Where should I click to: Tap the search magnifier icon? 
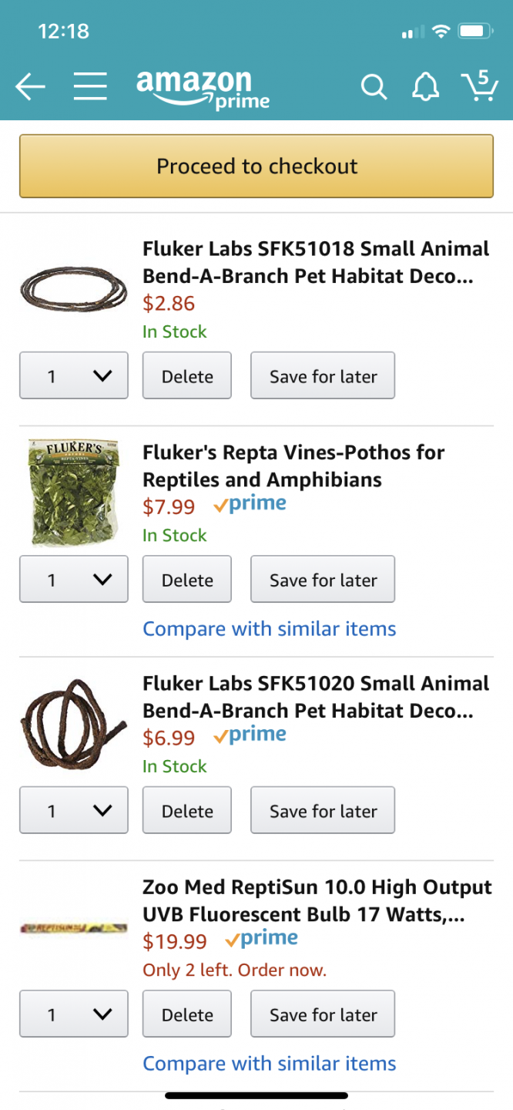(374, 87)
